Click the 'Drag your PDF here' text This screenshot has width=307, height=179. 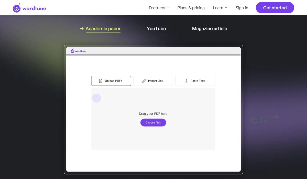(153, 114)
